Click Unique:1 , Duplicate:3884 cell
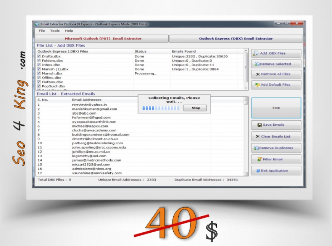This screenshot has height=246, width=332. tap(195, 69)
